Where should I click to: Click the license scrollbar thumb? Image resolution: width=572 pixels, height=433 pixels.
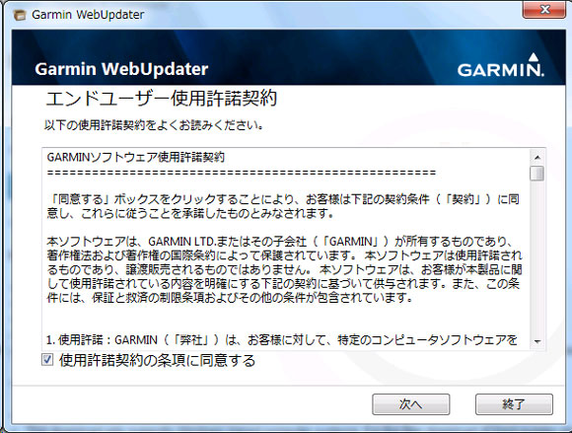click(x=536, y=173)
